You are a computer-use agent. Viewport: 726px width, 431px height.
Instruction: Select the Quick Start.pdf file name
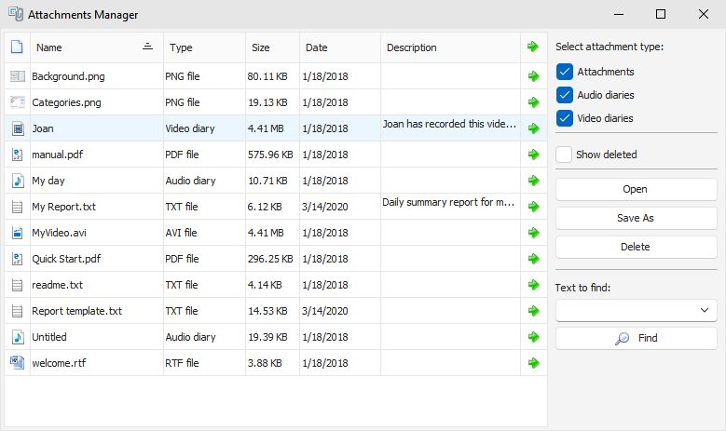(x=66, y=259)
